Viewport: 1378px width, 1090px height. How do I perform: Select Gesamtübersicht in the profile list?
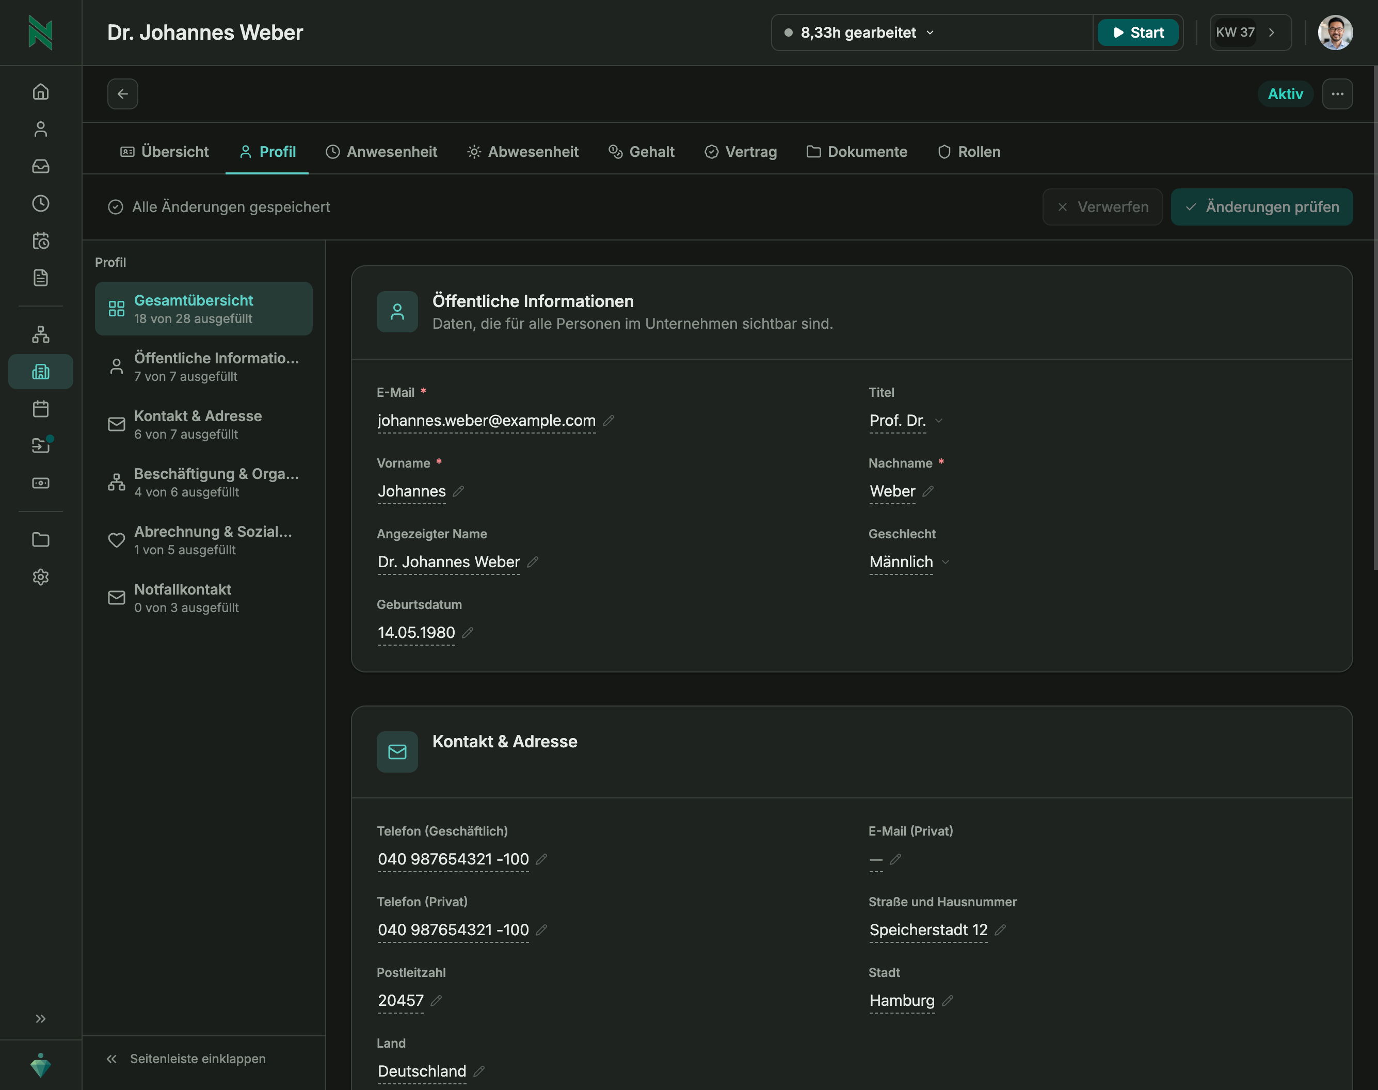(204, 309)
